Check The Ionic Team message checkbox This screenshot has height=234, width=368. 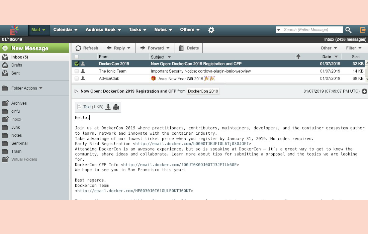(x=77, y=71)
